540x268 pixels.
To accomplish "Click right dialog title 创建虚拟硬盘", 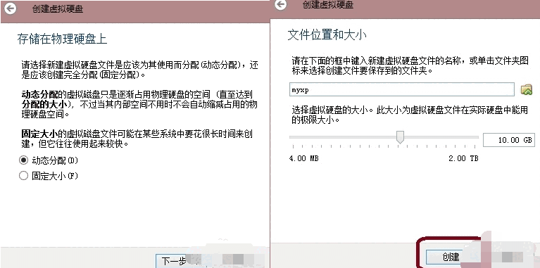I will coord(328,4).
